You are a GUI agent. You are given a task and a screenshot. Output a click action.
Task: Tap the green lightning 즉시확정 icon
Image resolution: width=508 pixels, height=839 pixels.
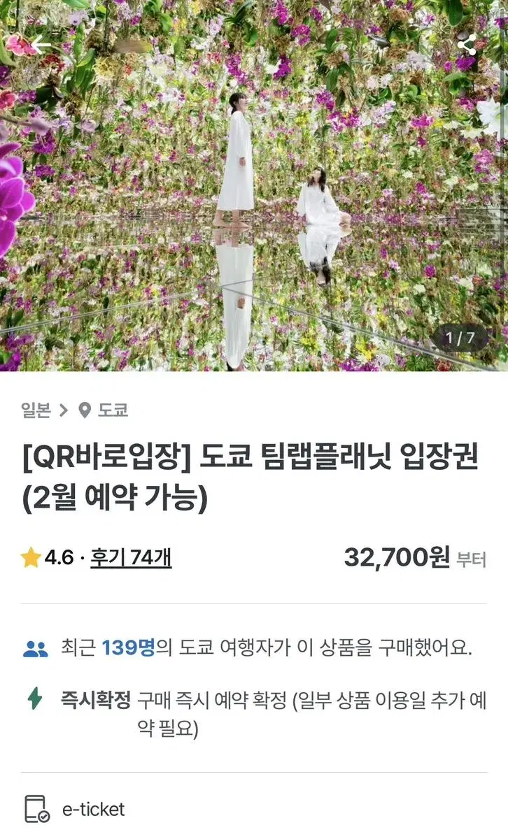pos(34,698)
